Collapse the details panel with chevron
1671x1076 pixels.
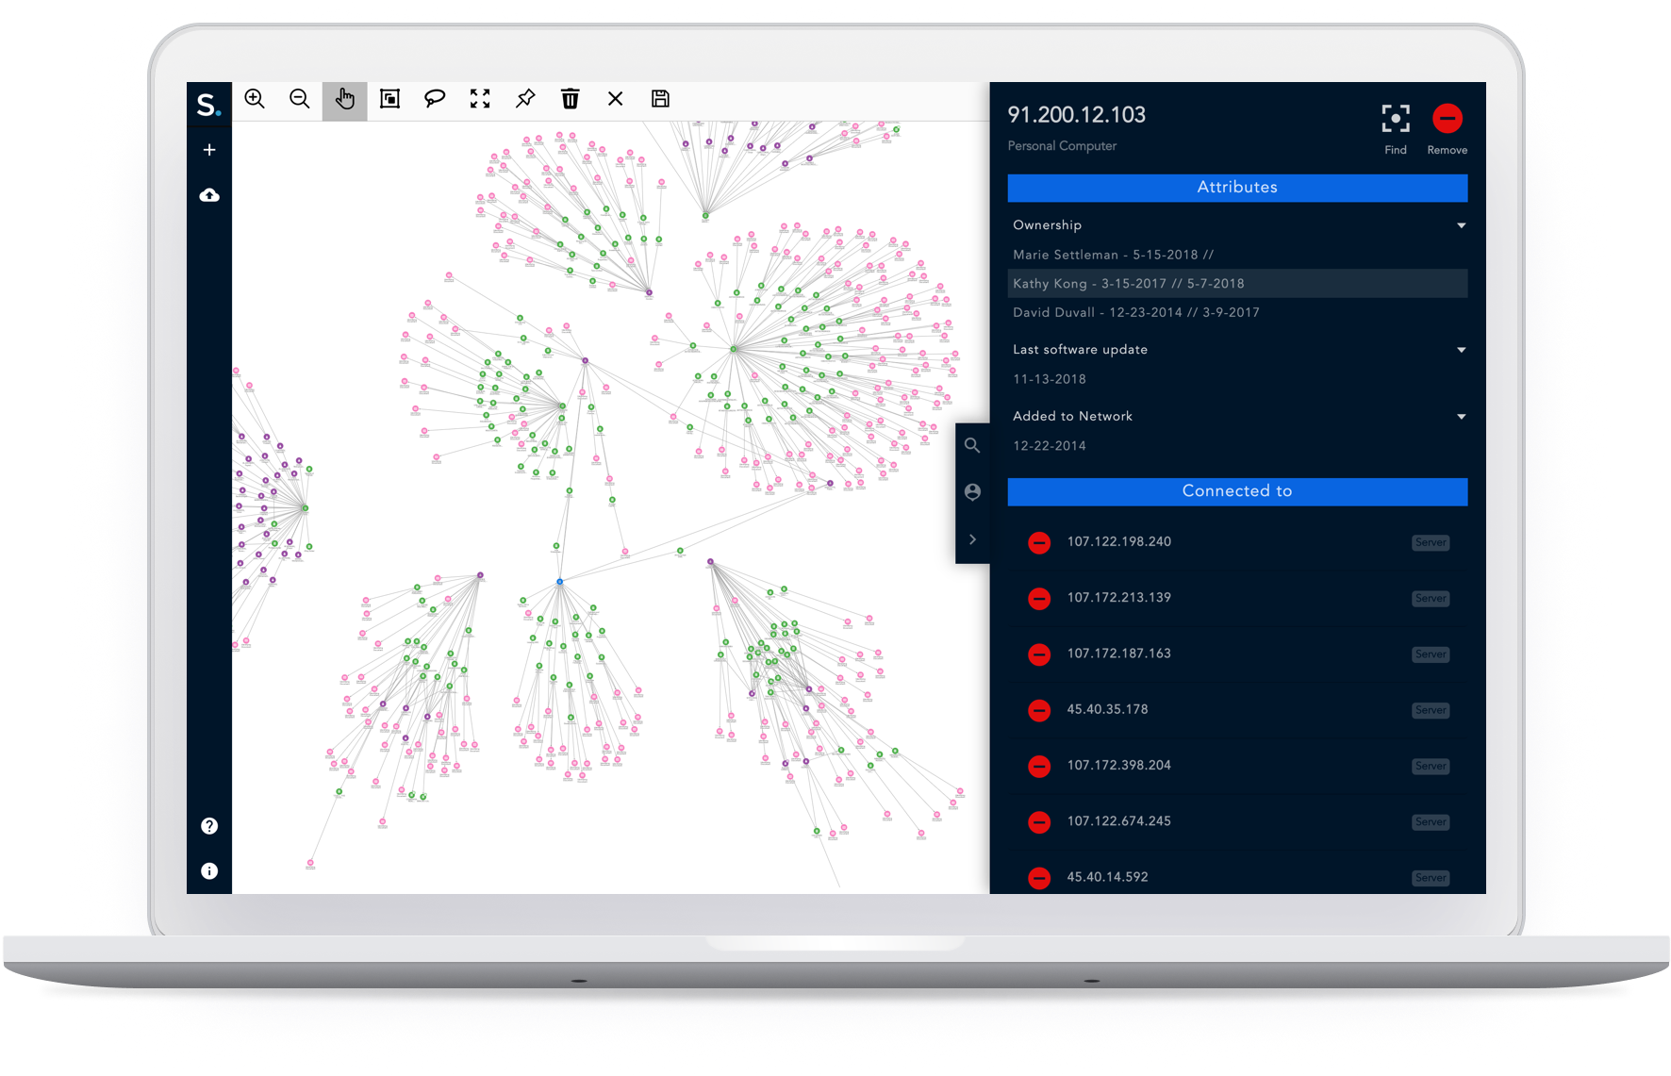point(972,539)
